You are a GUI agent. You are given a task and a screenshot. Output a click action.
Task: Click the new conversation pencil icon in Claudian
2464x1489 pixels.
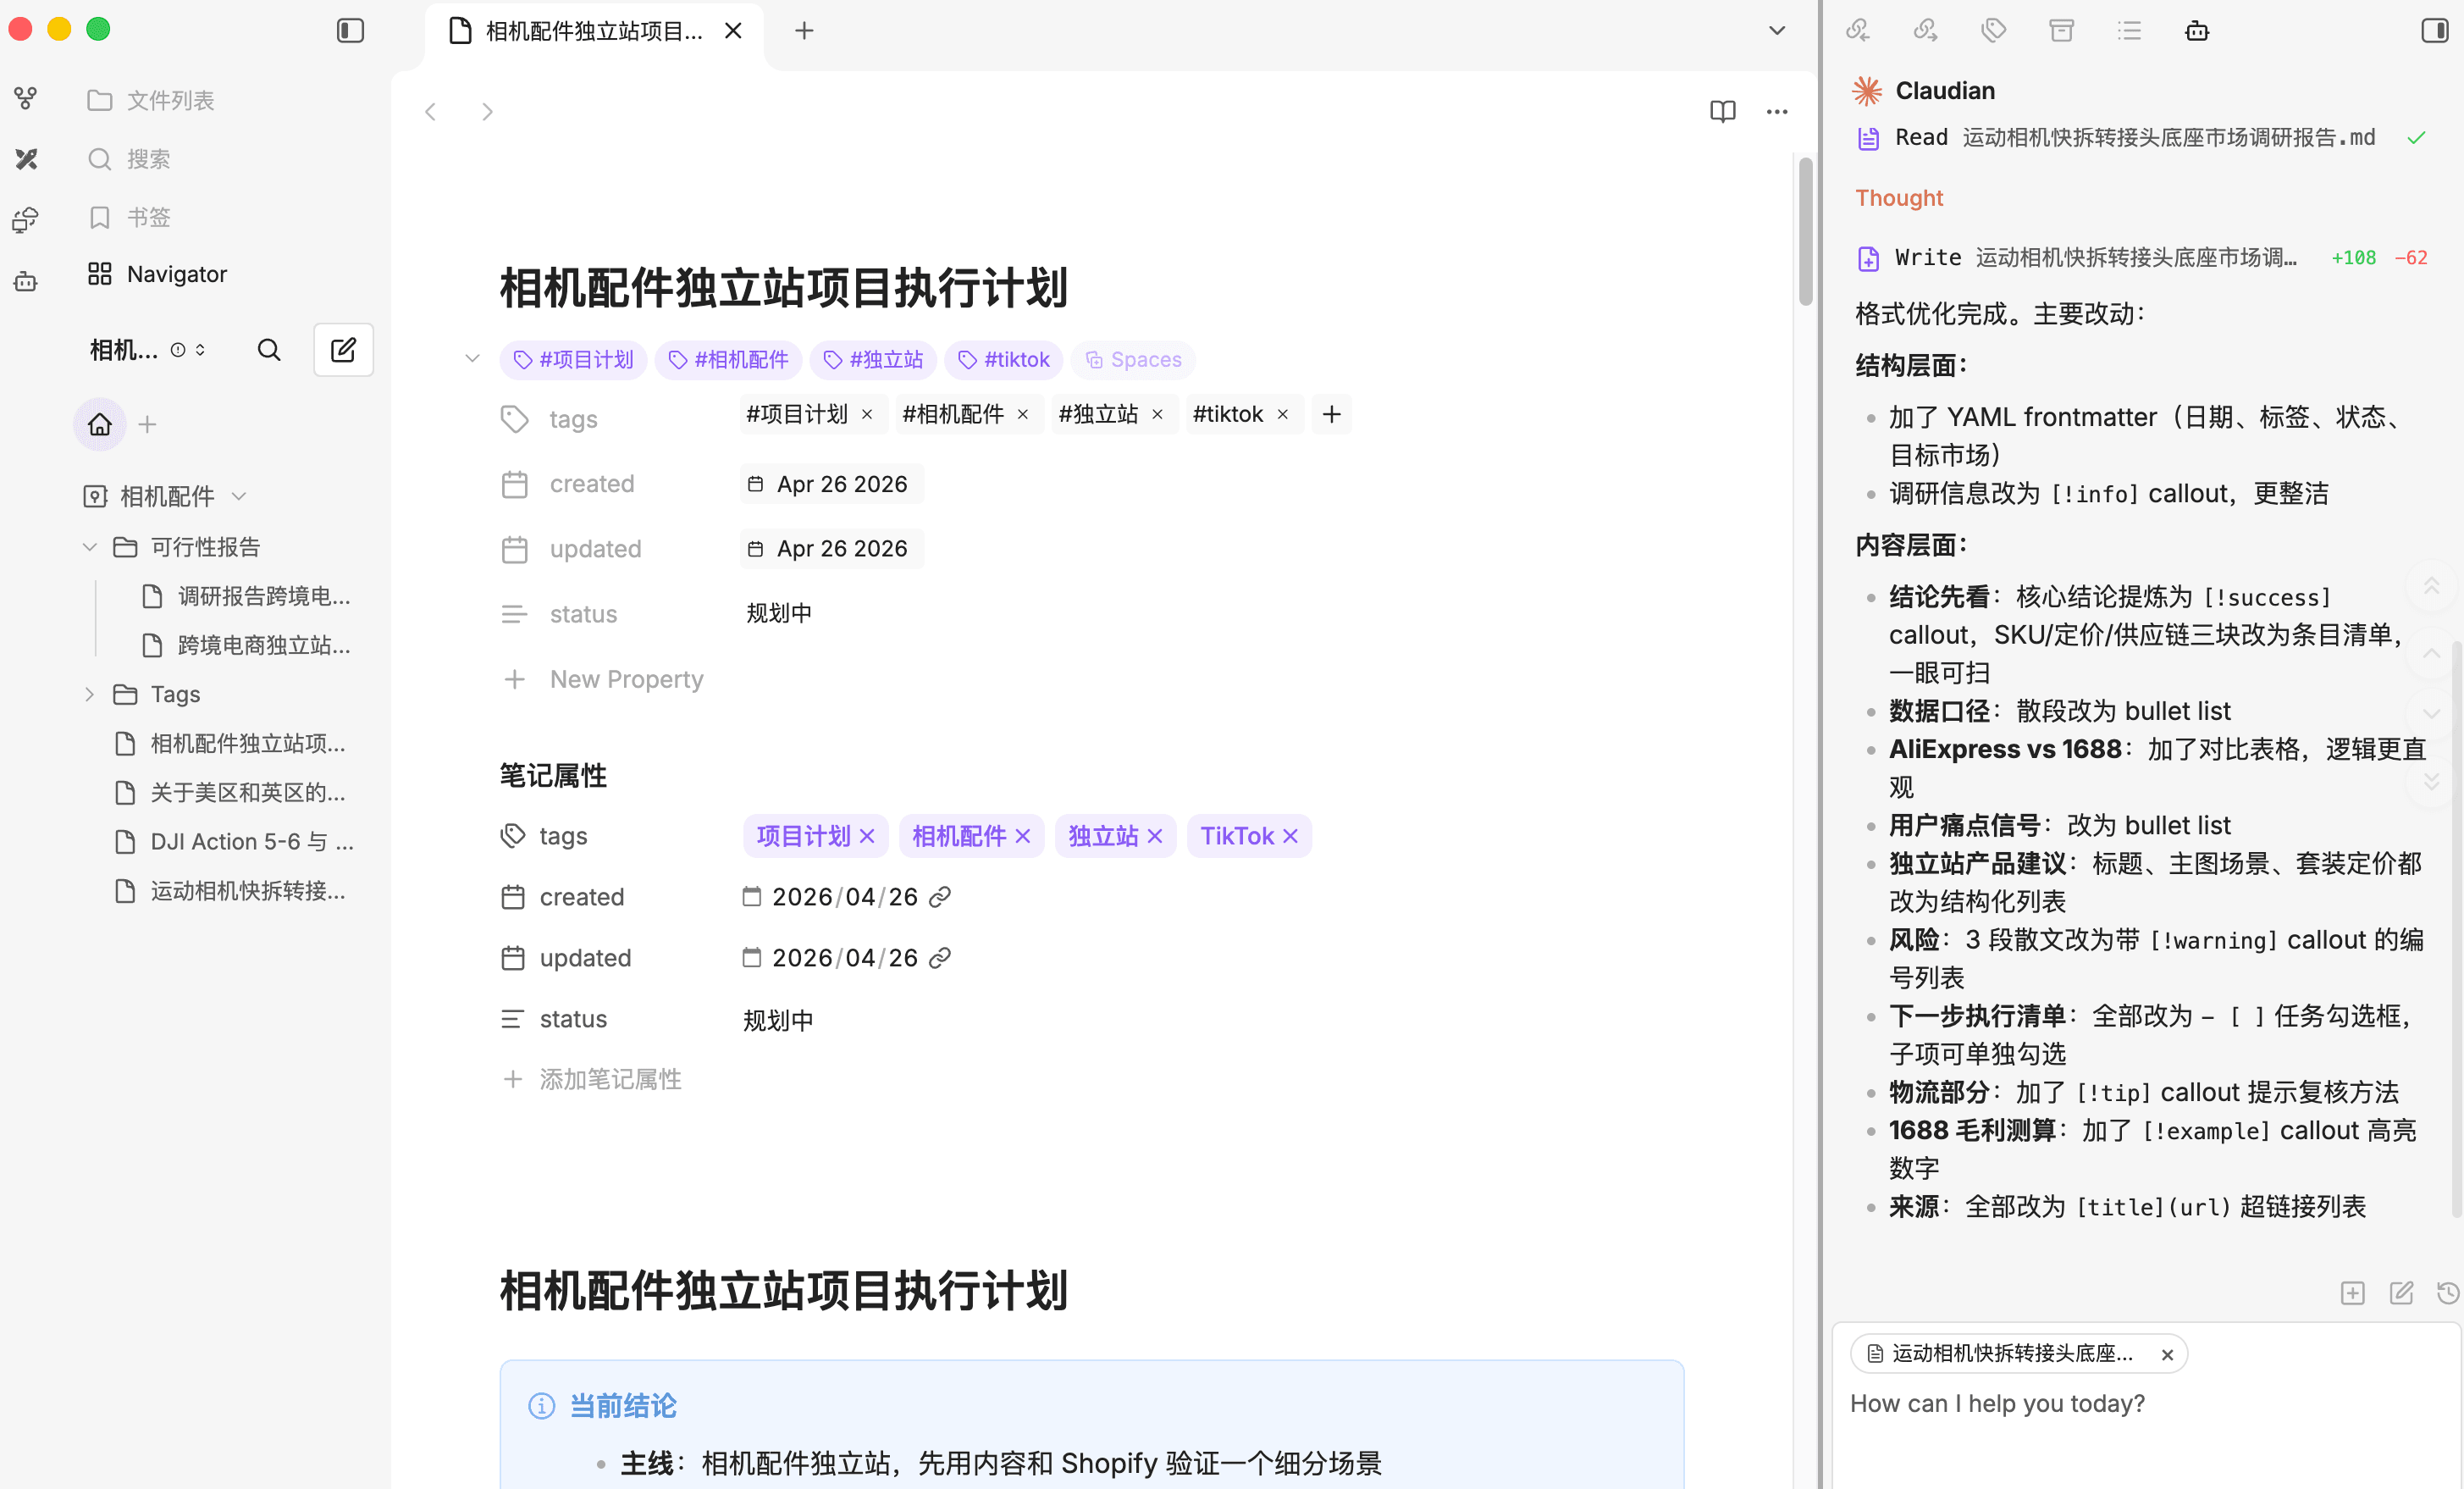(2401, 1293)
